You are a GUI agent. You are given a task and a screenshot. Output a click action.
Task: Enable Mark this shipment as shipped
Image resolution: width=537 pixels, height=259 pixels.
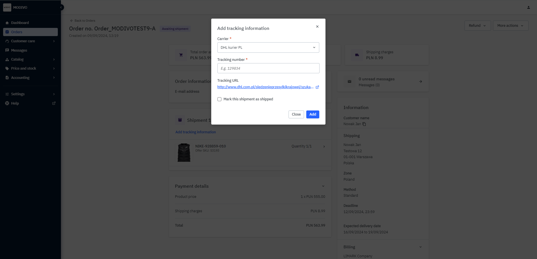pos(219,99)
